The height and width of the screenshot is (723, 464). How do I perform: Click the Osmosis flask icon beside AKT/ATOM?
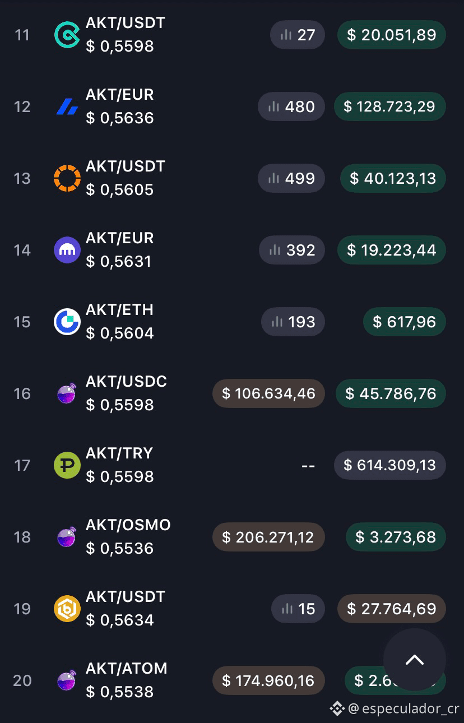[67, 680]
